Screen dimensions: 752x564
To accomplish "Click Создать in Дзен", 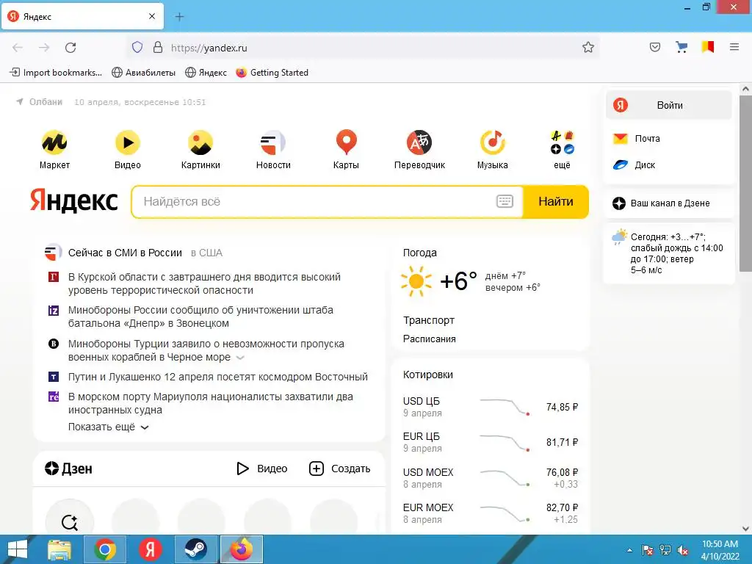I will tap(339, 469).
